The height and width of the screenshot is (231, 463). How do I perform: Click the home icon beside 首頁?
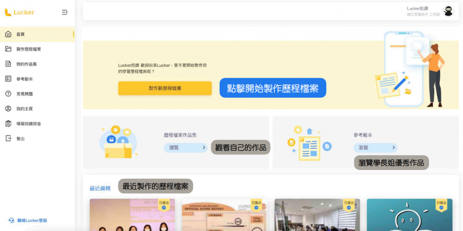[x=8, y=34]
